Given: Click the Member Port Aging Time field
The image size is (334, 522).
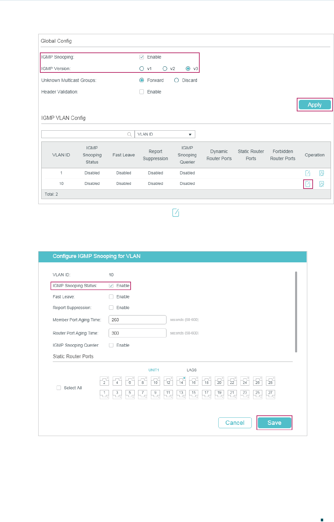Looking at the screenshot, I should (x=137, y=320).
